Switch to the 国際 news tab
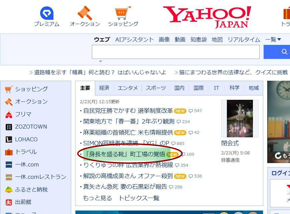This screenshot has width=290, height=214. click(x=198, y=88)
